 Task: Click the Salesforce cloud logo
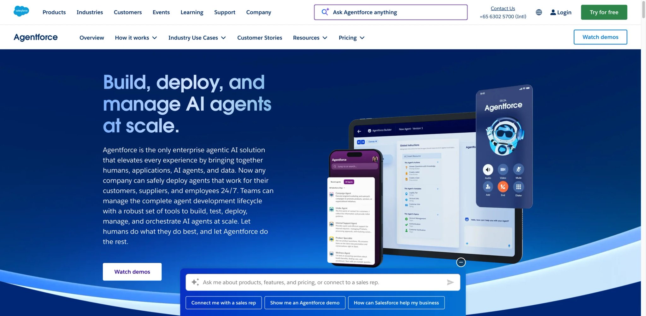click(21, 11)
